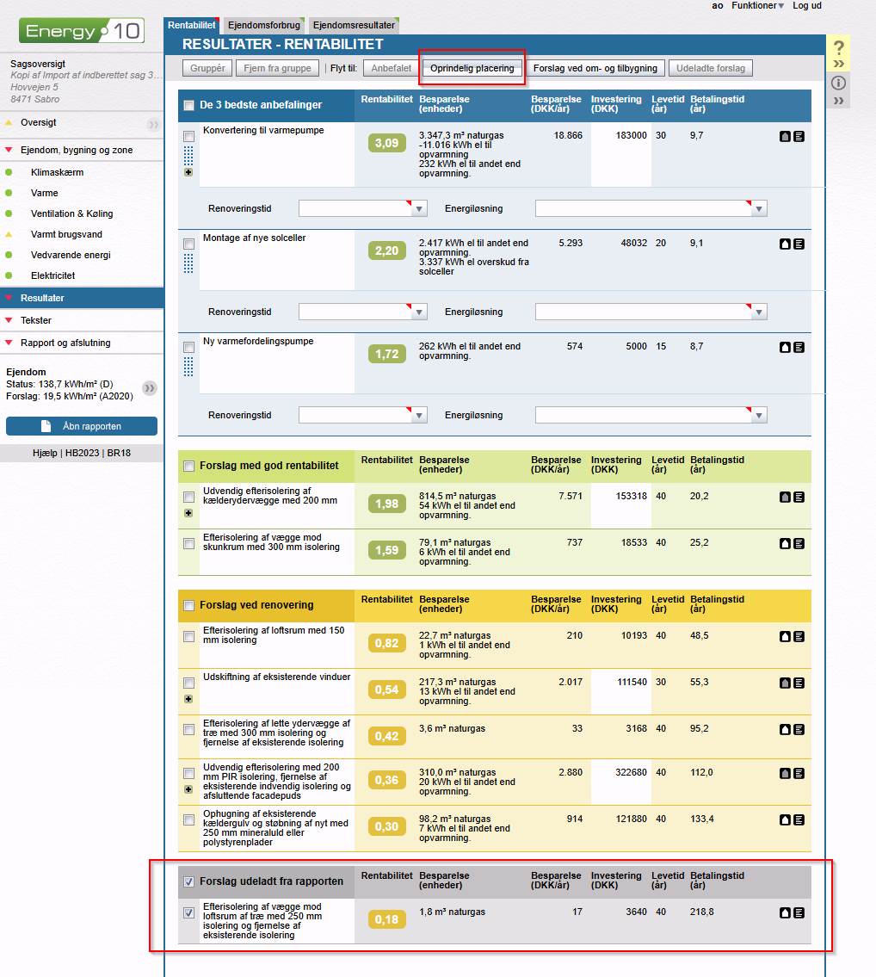
Task: Click the Energy10 logo
Action: pos(82,32)
